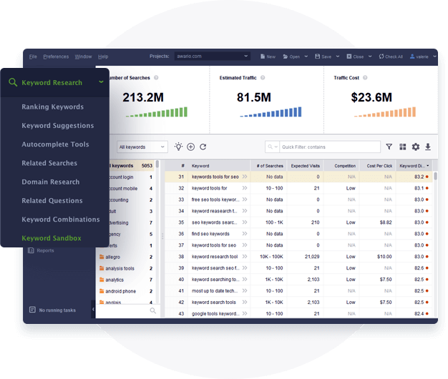
Task: Click the grid view columns icon
Action: tap(403, 147)
